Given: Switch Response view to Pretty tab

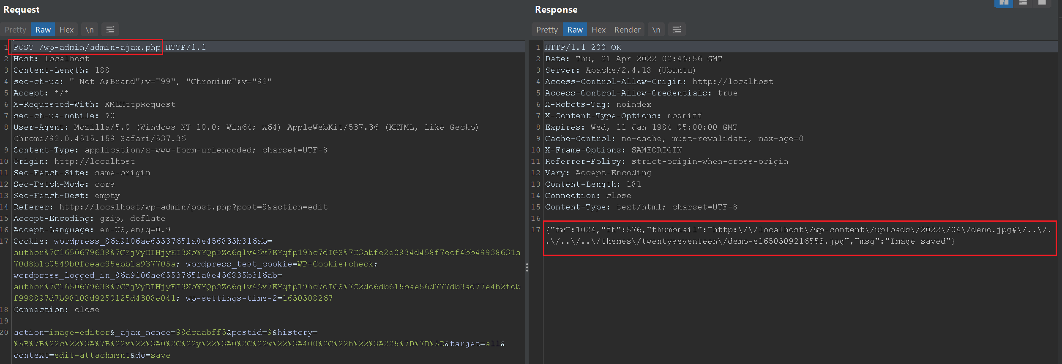Looking at the screenshot, I should (547, 30).
